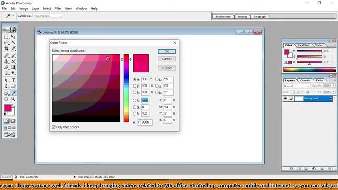The width and height of the screenshot is (338, 190).
Task: Open the Sample Size dropdown
Action: click(48, 16)
